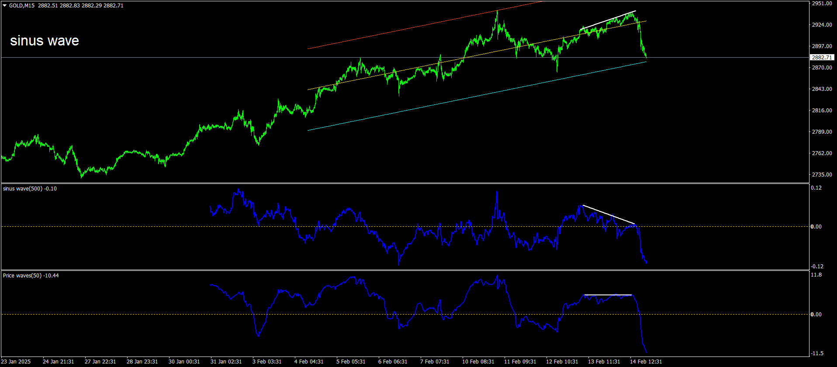The width and height of the screenshot is (837, 367).
Task: Click the 27 Jan 22:31 time label
Action: (x=100, y=362)
